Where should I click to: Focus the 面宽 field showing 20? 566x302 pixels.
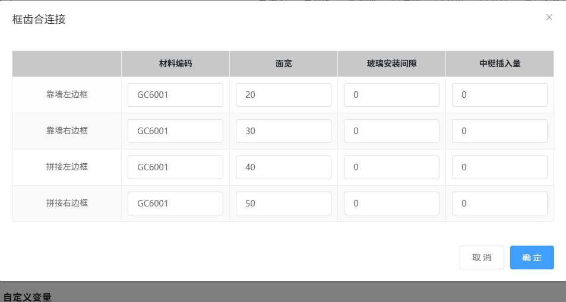[x=283, y=95]
